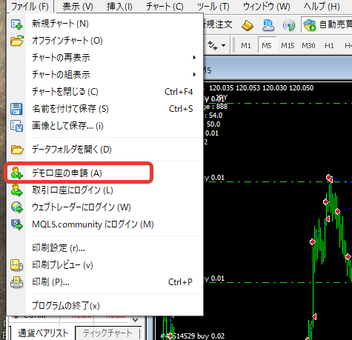
Task: Choose プログラムの終了(x) entry
Action: tap(104, 306)
